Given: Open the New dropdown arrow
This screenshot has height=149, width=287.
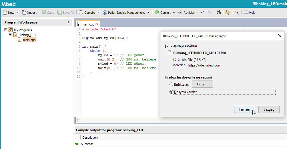Looking at the screenshot, I should click(x=17, y=13).
